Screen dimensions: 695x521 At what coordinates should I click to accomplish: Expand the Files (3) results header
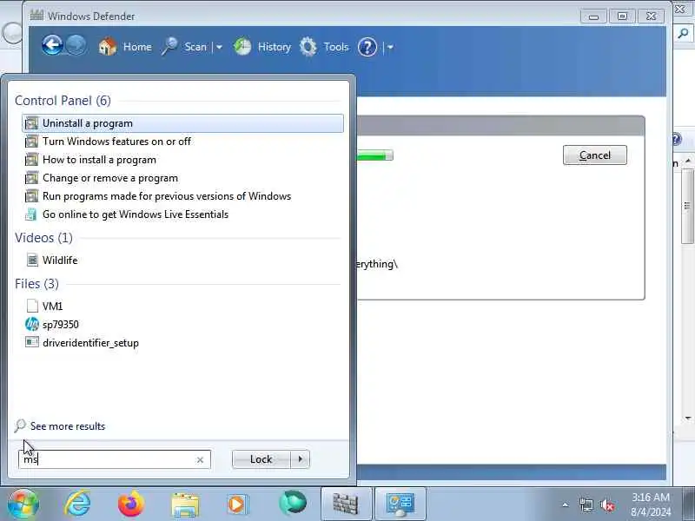tap(36, 284)
